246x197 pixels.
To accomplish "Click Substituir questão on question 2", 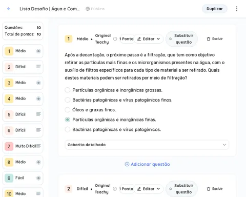I will 181,189.
